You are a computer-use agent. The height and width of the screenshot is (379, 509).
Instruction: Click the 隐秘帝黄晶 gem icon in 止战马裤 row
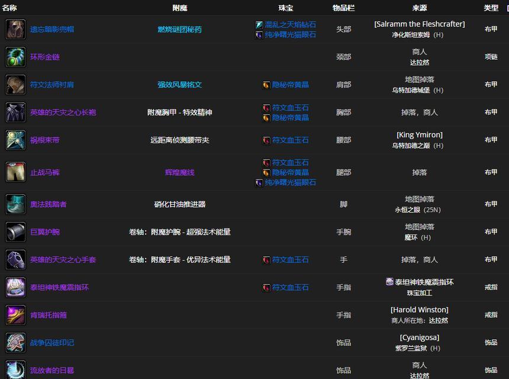click(266, 172)
